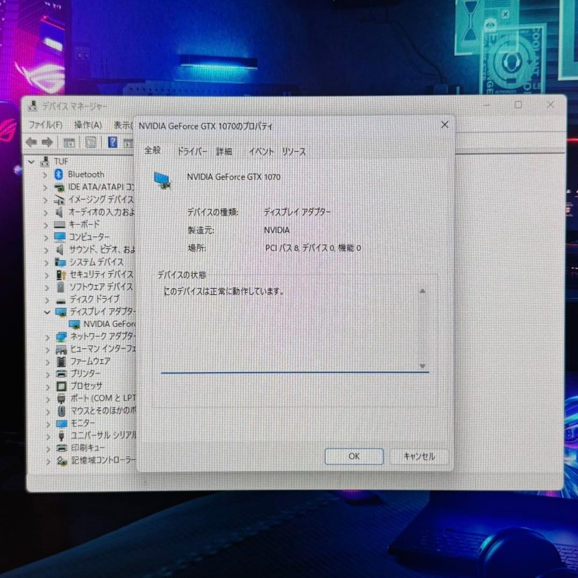Switch to the イベント tab
Viewport: 578px width, 578px height.
tap(261, 151)
